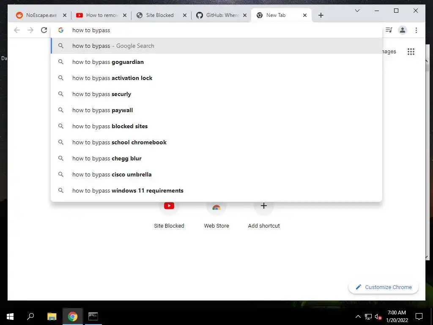Open the media control playlist icon
The image size is (433, 325).
[389, 30]
